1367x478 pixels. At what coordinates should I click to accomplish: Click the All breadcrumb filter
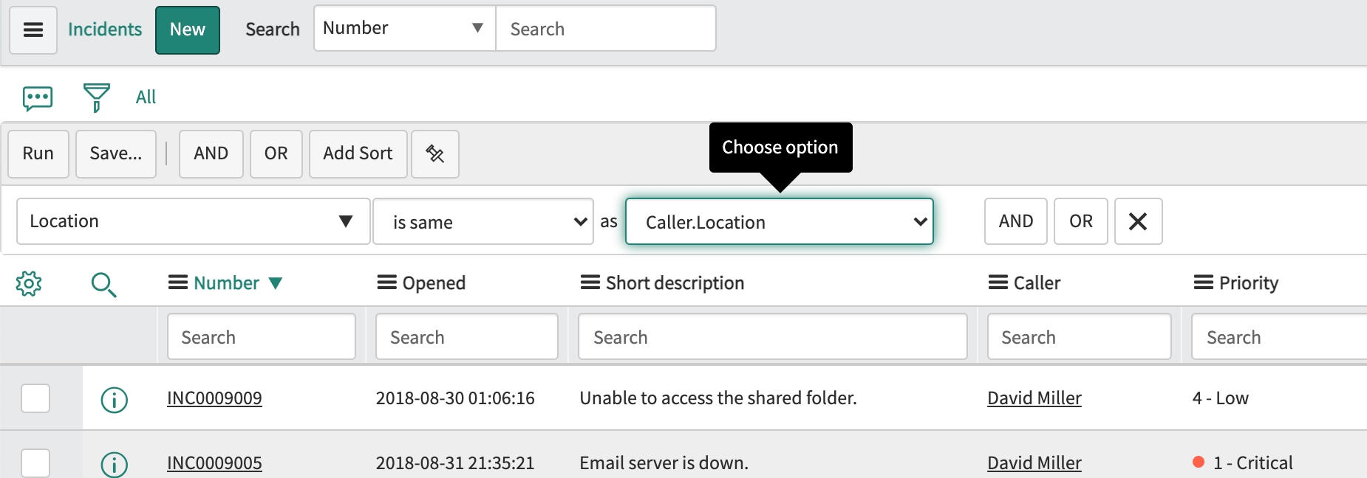tap(146, 97)
